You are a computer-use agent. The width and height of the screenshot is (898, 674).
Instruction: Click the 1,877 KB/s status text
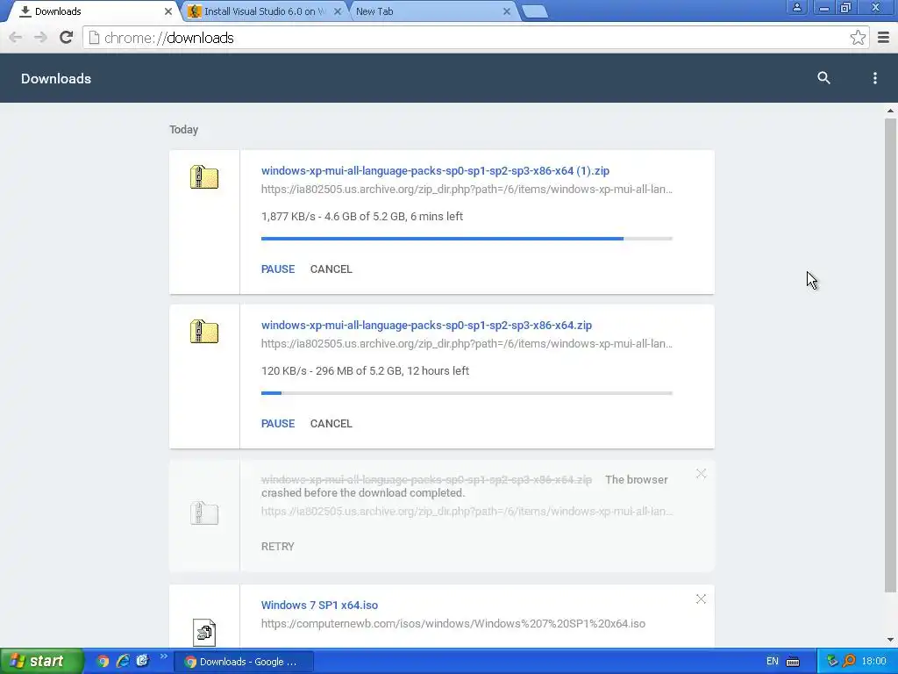pyautogui.click(x=362, y=217)
